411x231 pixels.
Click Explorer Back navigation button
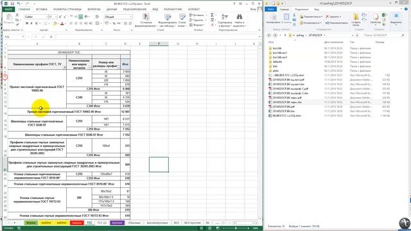tap(268, 35)
